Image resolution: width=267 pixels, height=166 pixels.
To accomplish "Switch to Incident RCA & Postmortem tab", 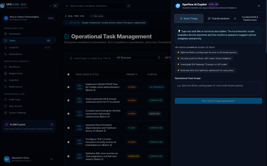I will [250, 18].
